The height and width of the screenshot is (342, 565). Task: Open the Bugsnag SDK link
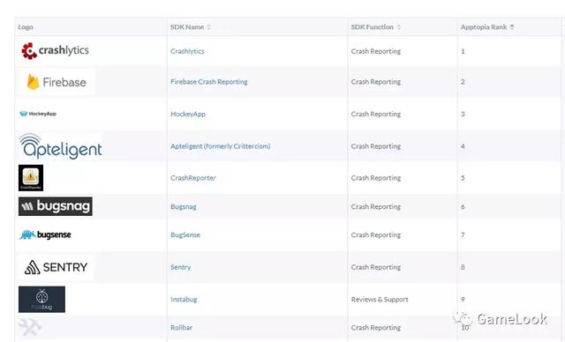pos(184,207)
